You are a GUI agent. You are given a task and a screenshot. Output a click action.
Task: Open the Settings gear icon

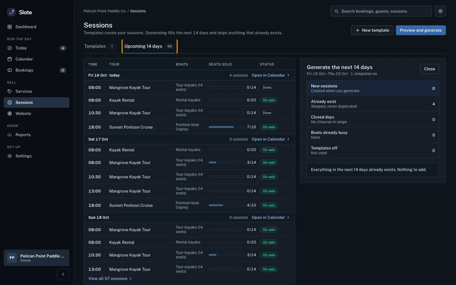pyautogui.click(x=9, y=156)
